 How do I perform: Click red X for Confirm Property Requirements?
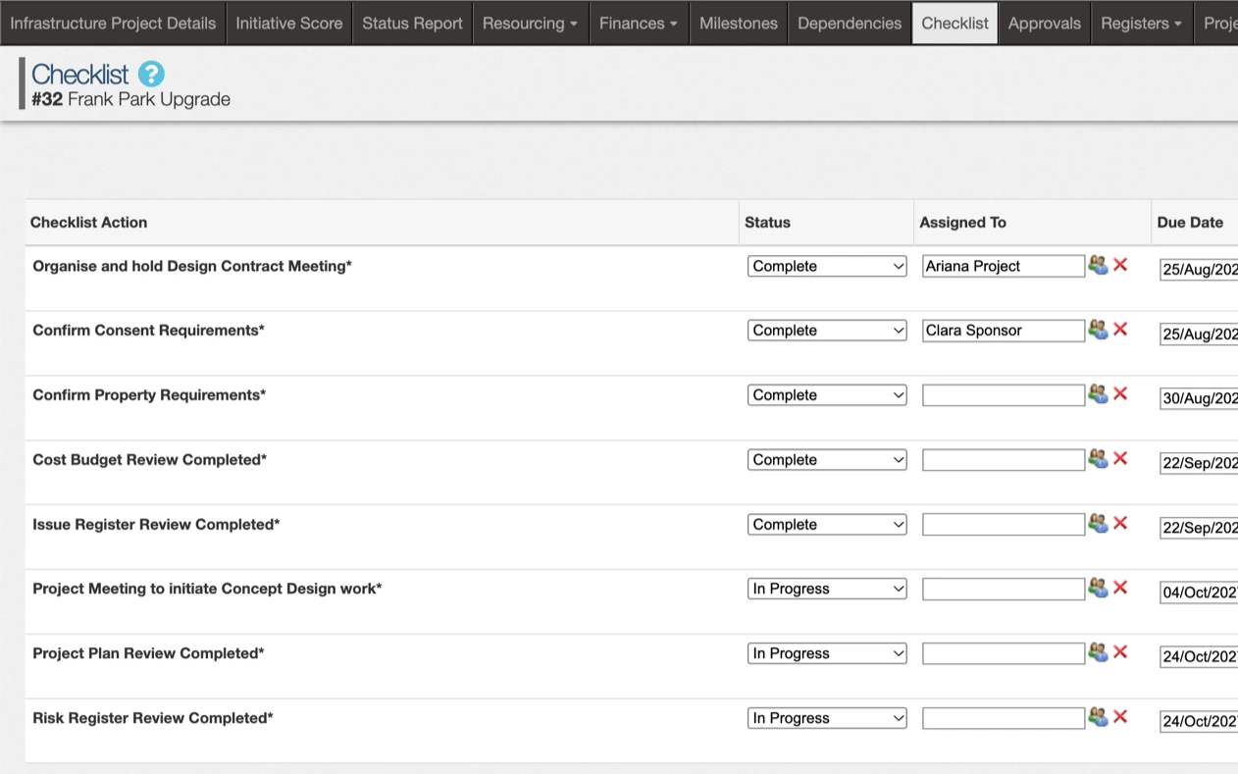(1120, 394)
